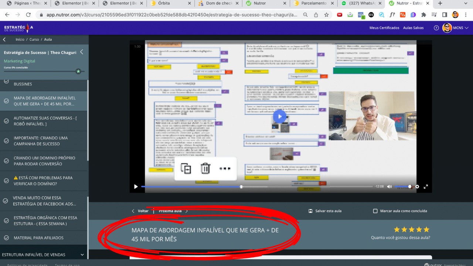Viewport: 473px width, 266px height.
Task: Open lesson ESTRATÉGIA ORGÂNICA COM ESSA ESTUTURA
Action: click(44, 221)
